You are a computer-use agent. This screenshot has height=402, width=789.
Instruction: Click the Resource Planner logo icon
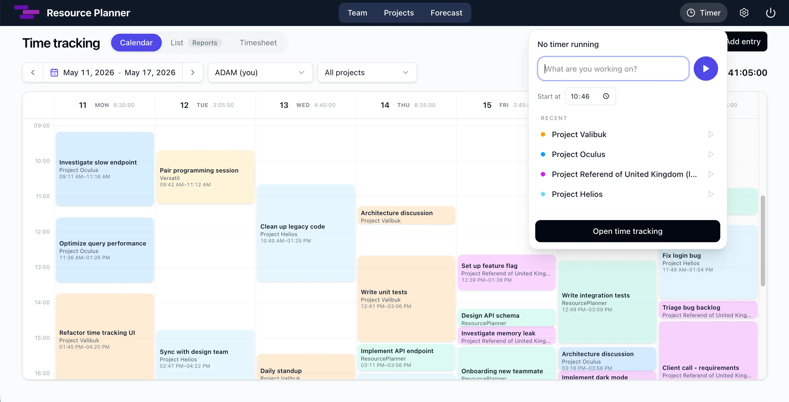coord(27,12)
